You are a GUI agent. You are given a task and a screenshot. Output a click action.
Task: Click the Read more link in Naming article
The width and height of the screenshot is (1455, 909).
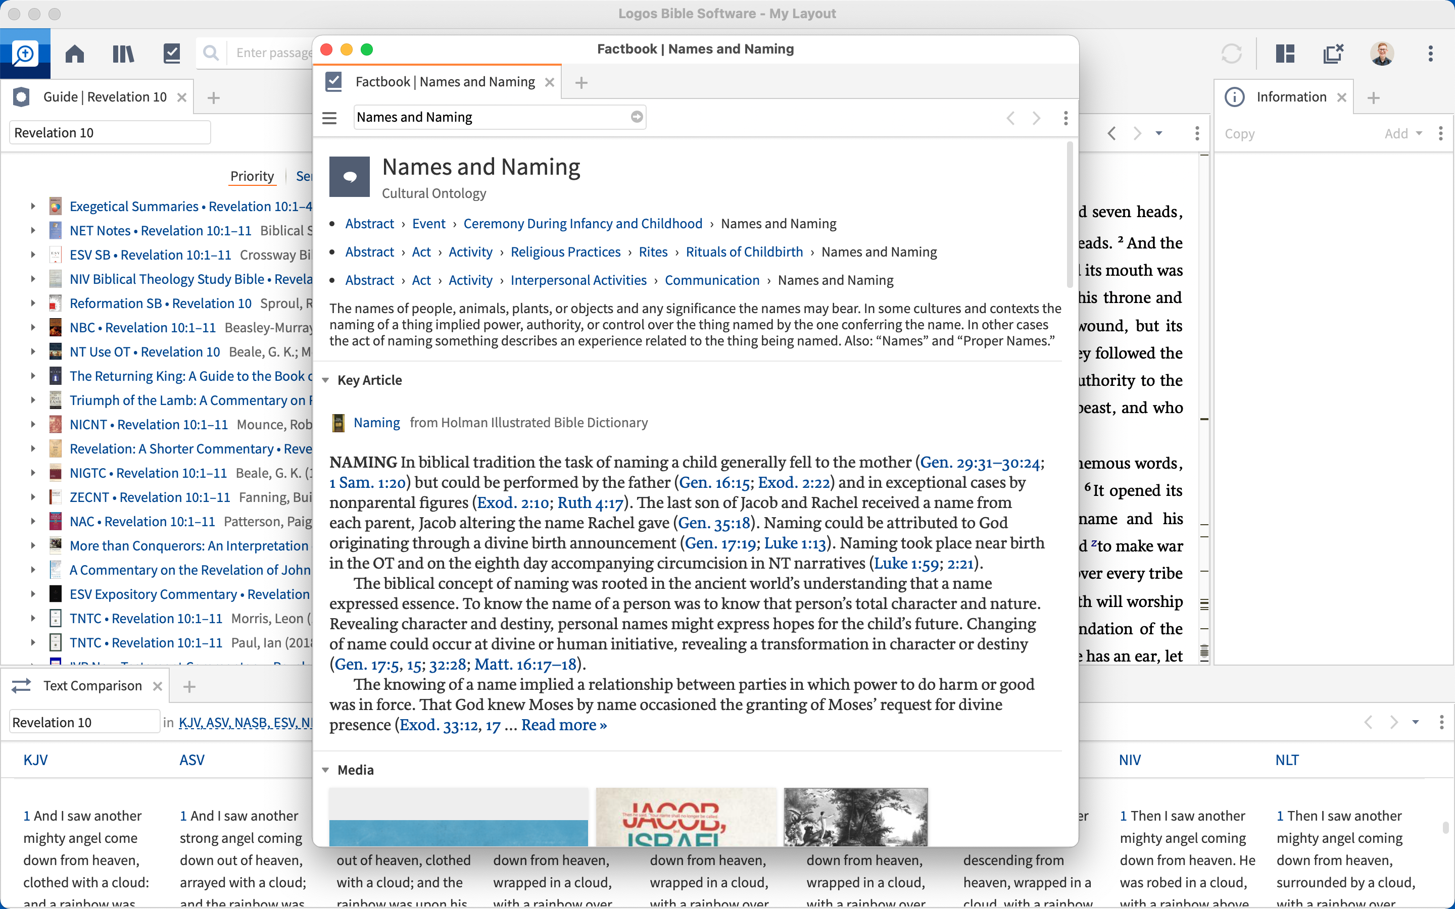(563, 725)
